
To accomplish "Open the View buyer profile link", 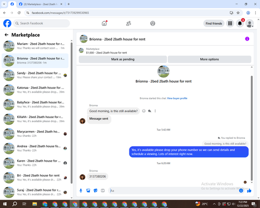I will [177, 98].
